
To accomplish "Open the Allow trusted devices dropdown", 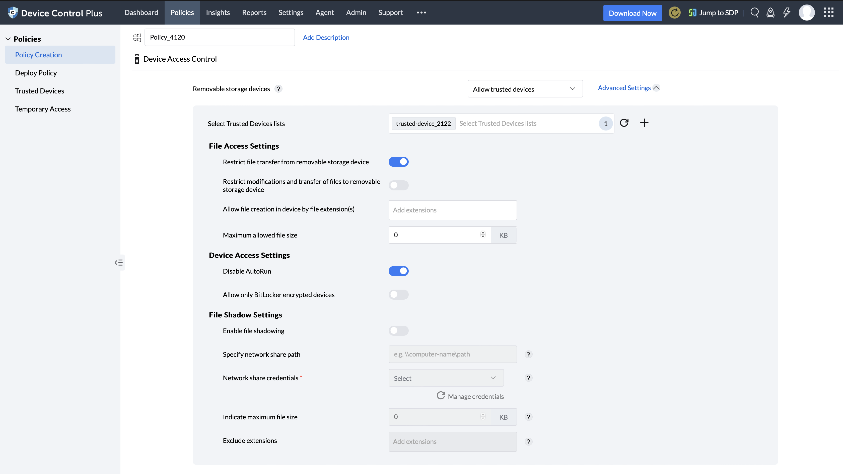I will [x=525, y=89].
